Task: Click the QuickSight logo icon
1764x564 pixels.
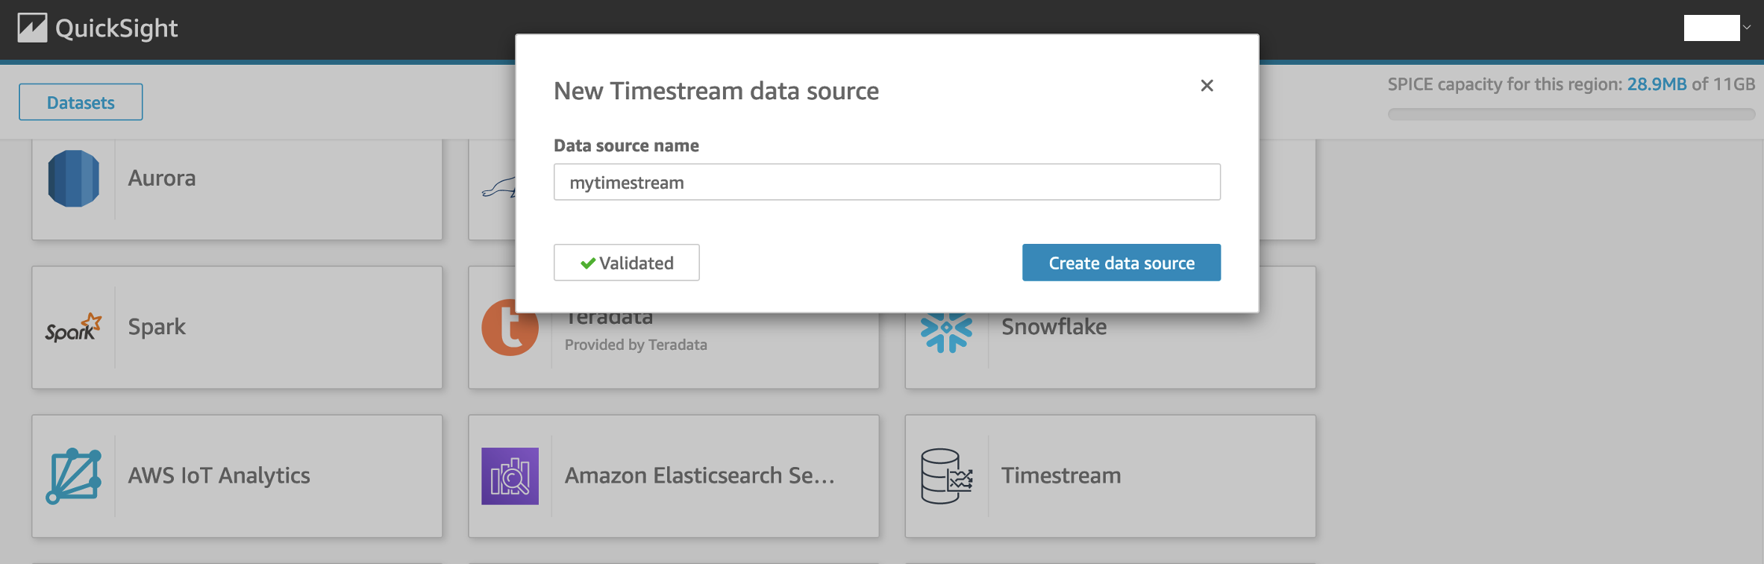Action: (x=32, y=28)
